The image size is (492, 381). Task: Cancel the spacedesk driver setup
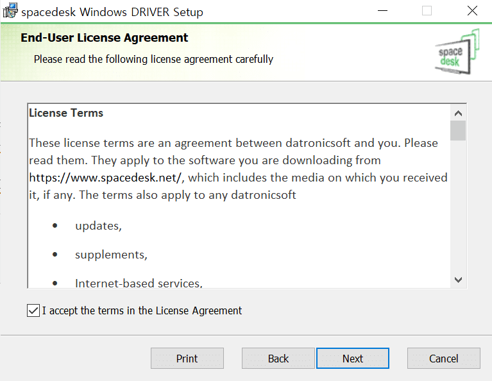[444, 358]
